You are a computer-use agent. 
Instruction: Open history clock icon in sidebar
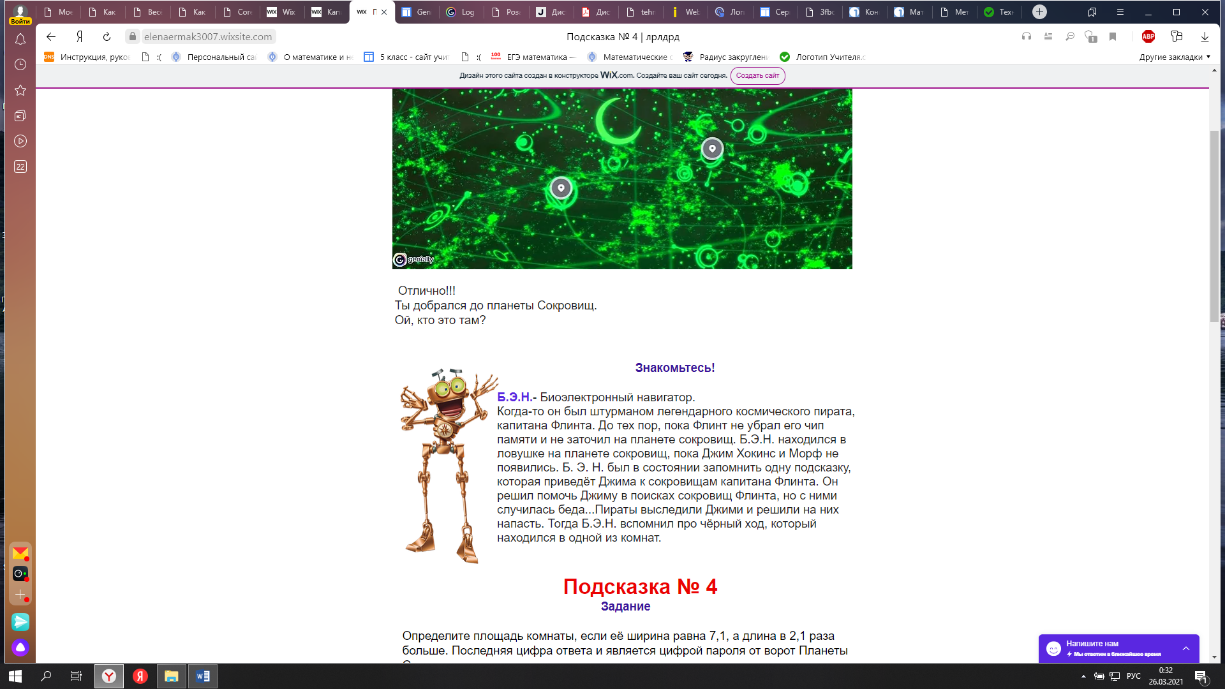click(x=20, y=65)
